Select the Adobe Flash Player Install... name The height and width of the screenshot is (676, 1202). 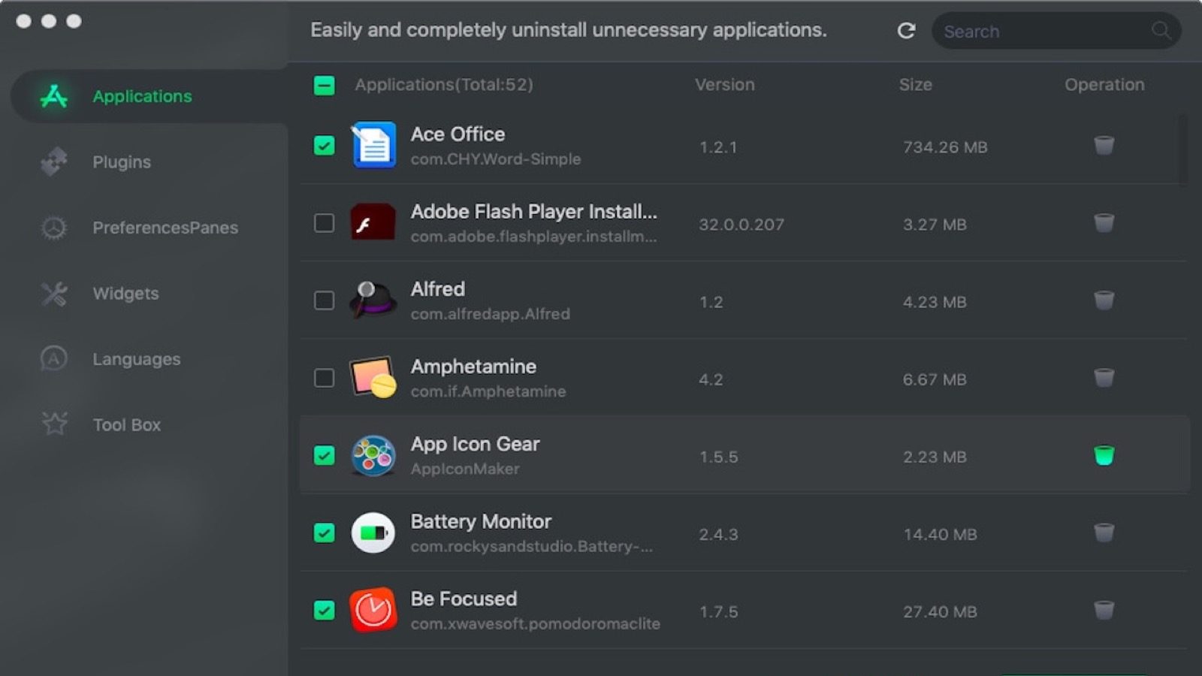pos(533,212)
